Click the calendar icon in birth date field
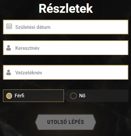 [9, 26]
